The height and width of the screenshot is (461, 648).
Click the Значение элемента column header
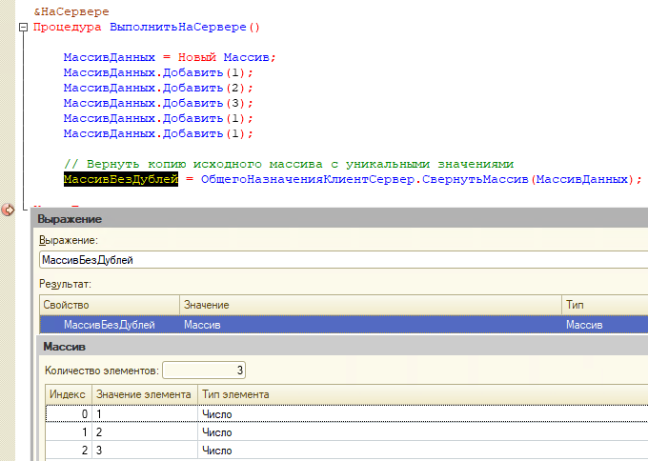[143, 394]
